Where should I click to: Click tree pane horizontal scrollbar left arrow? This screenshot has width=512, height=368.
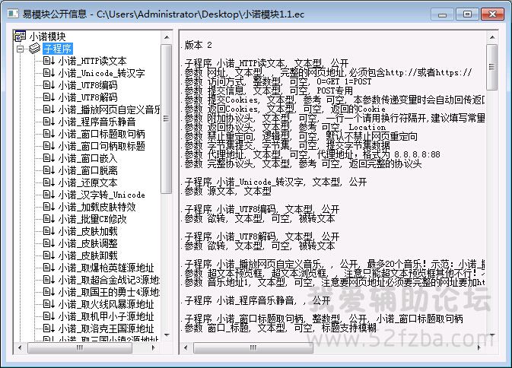pos(21,347)
